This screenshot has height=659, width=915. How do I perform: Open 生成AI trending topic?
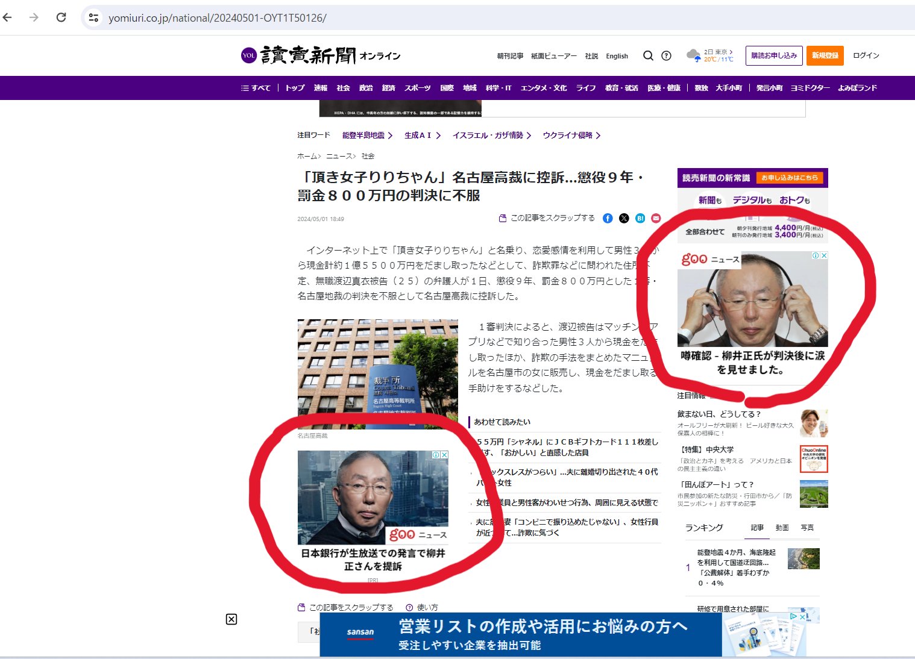pyautogui.click(x=423, y=136)
